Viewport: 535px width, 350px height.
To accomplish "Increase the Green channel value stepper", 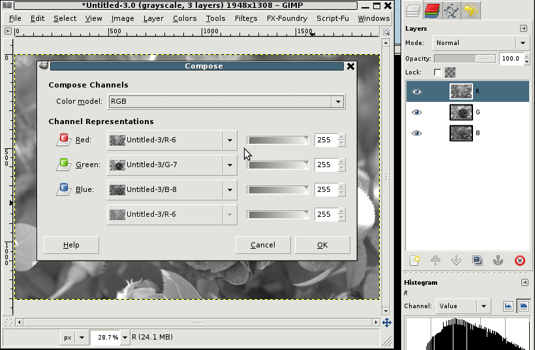I will tap(341, 161).
